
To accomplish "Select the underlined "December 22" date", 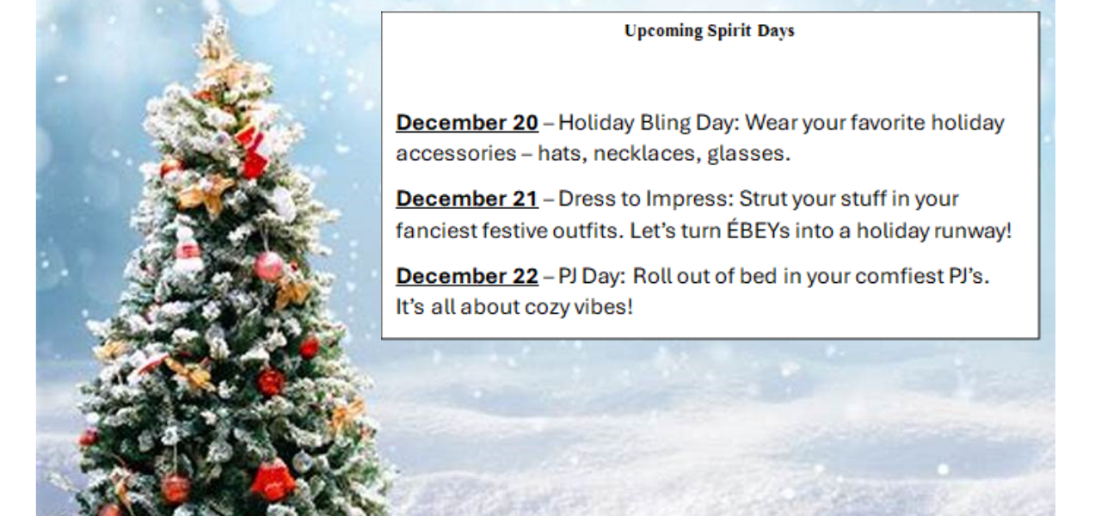I will (467, 276).
